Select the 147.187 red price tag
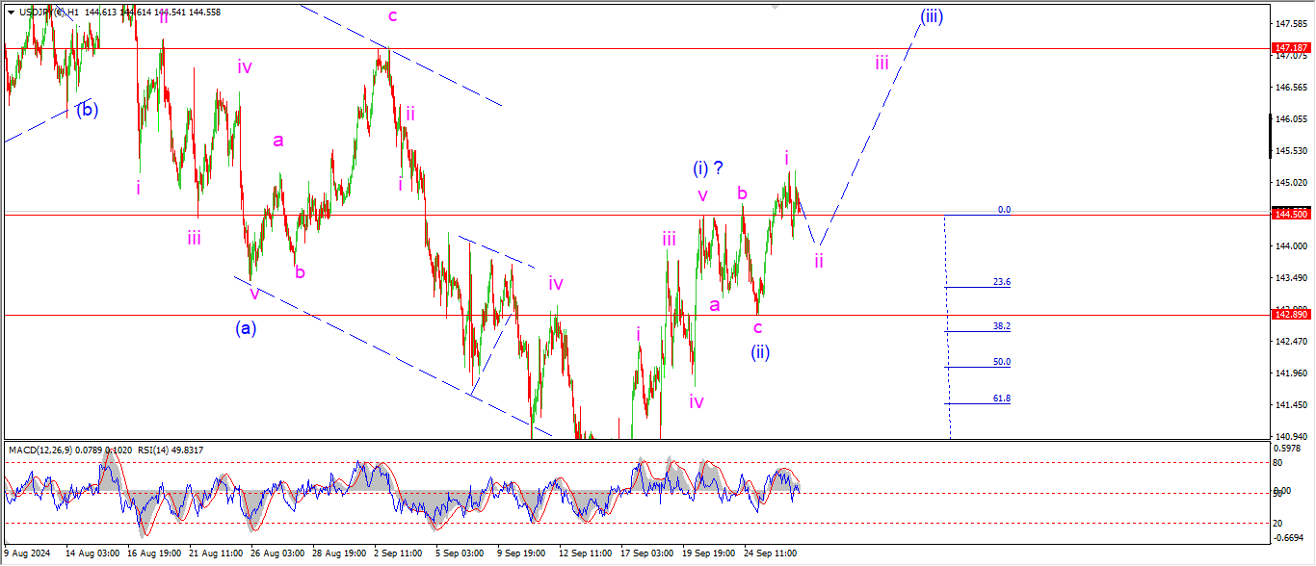This screenshot has height=566, width=1316. (x=1289, y=47)
